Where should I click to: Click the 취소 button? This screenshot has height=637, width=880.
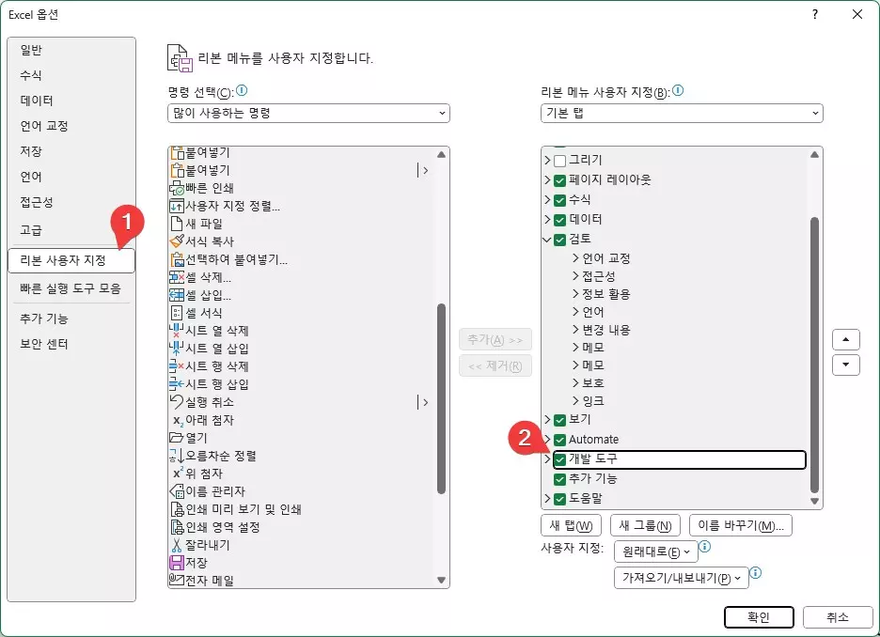(838, 617)
